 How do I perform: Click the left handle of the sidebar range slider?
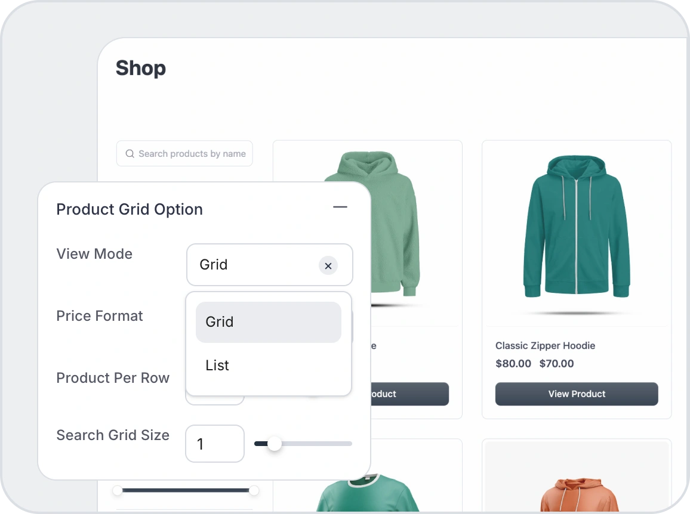click(118, 490)
